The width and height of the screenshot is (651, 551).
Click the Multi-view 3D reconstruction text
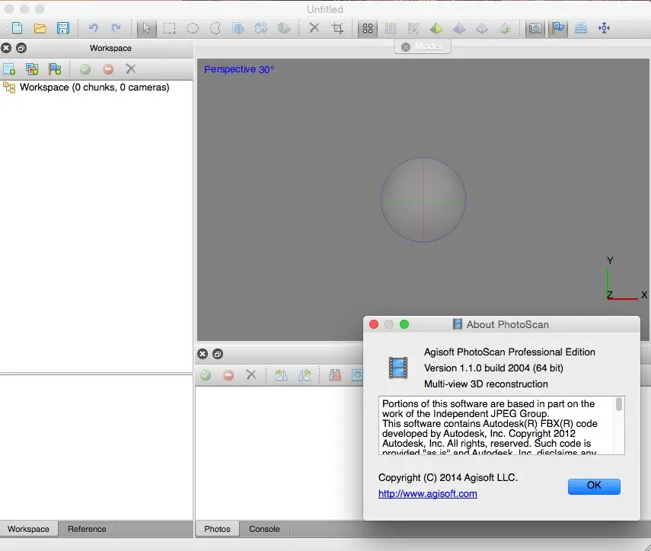tap(486, 384)
